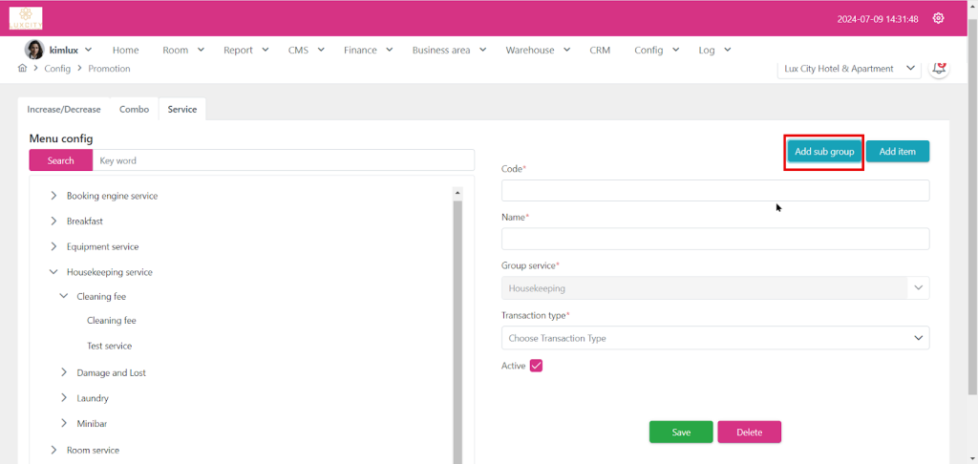Collapse the Housekeeping service node

[x=53, y=272]
